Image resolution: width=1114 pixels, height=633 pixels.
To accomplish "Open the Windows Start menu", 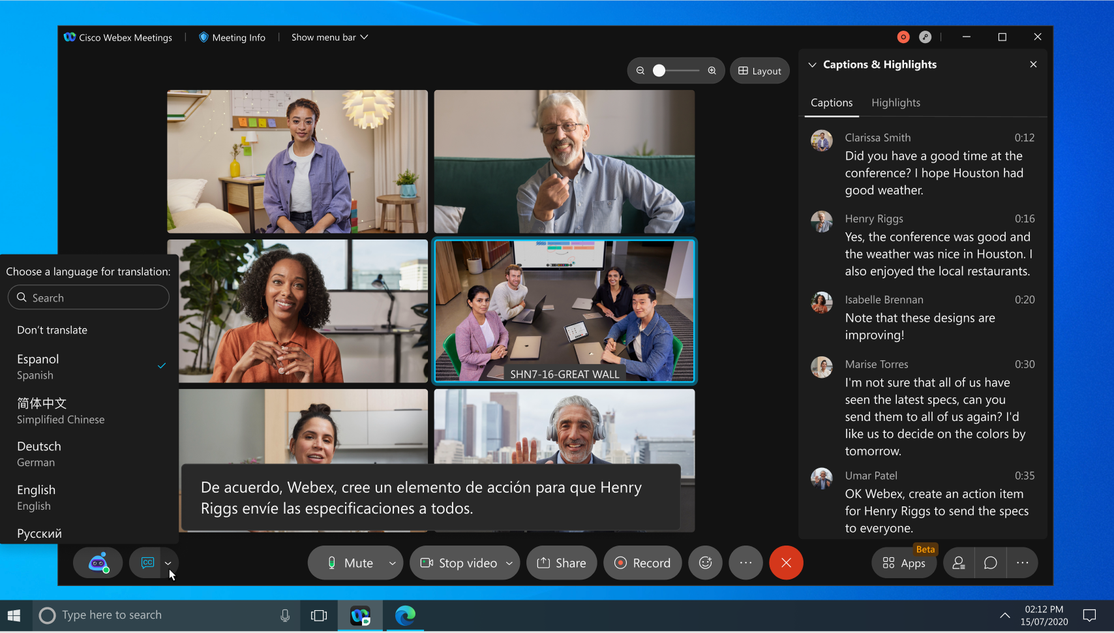I will point(14,615).
